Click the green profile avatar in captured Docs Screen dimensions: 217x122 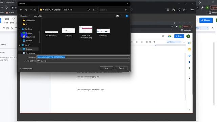click(x=188, y=36)
